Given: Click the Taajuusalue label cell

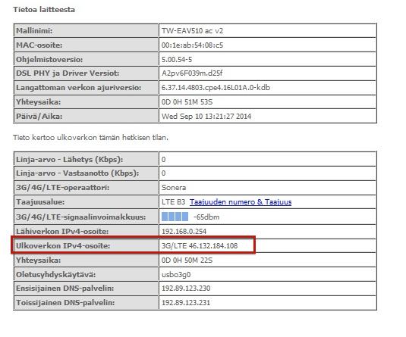Looking at the screenshot, I should 86,202.
